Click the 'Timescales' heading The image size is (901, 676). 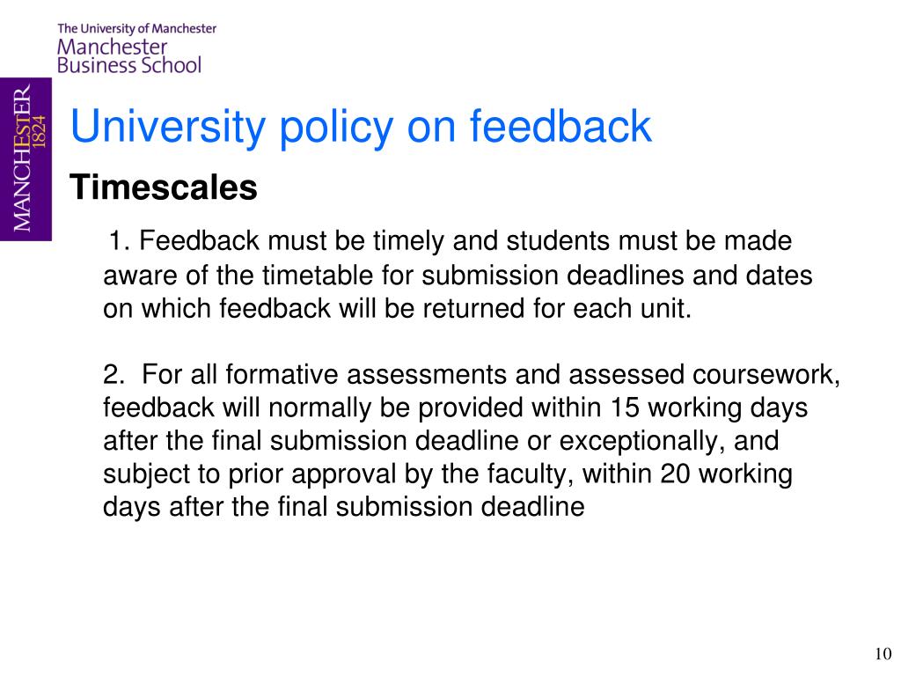164,188
